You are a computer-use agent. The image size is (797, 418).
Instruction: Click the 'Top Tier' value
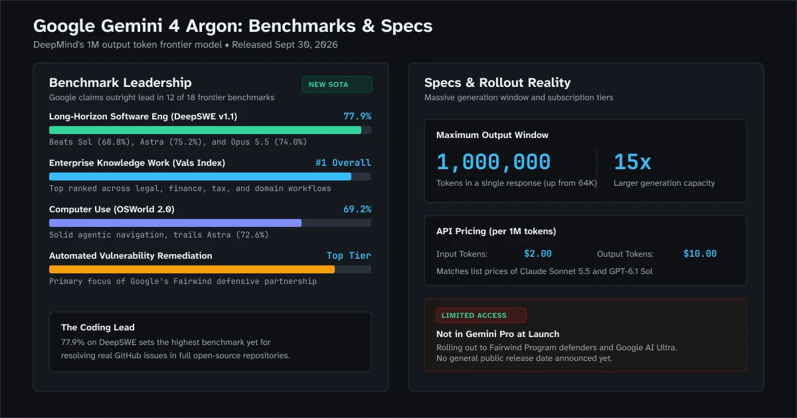(349, 255)
